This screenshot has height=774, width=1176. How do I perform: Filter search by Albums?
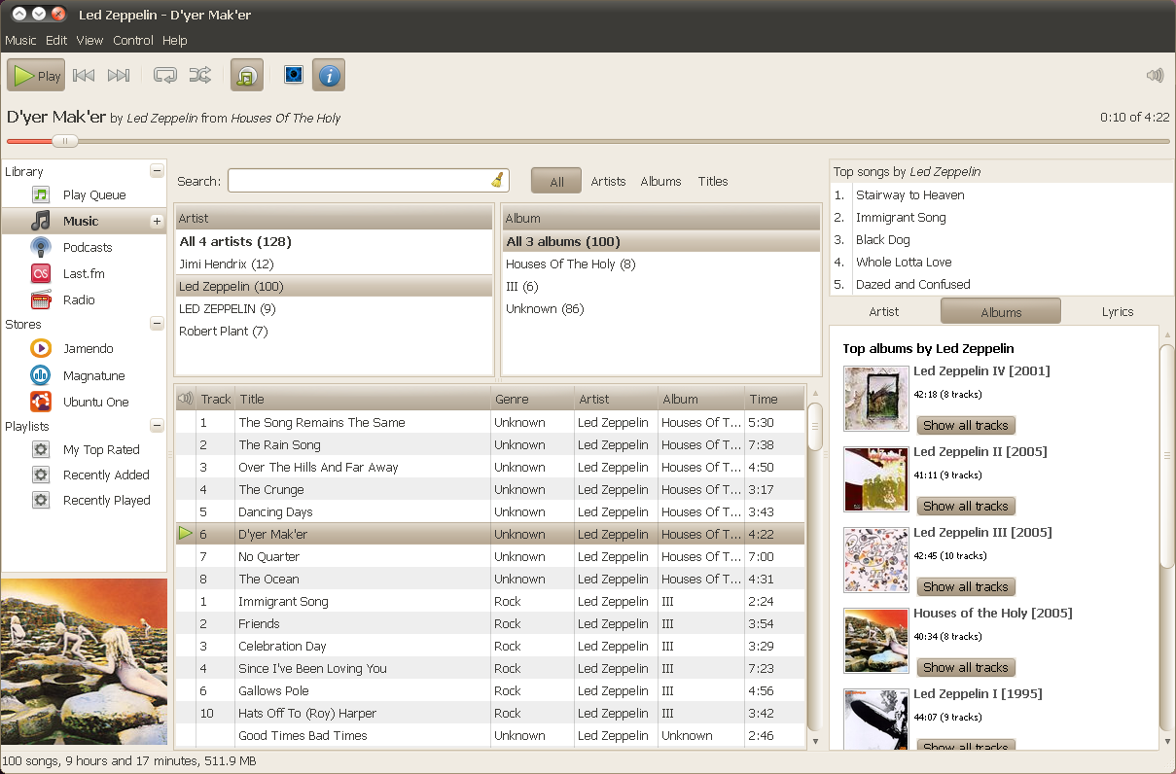[x=660, y=181]
